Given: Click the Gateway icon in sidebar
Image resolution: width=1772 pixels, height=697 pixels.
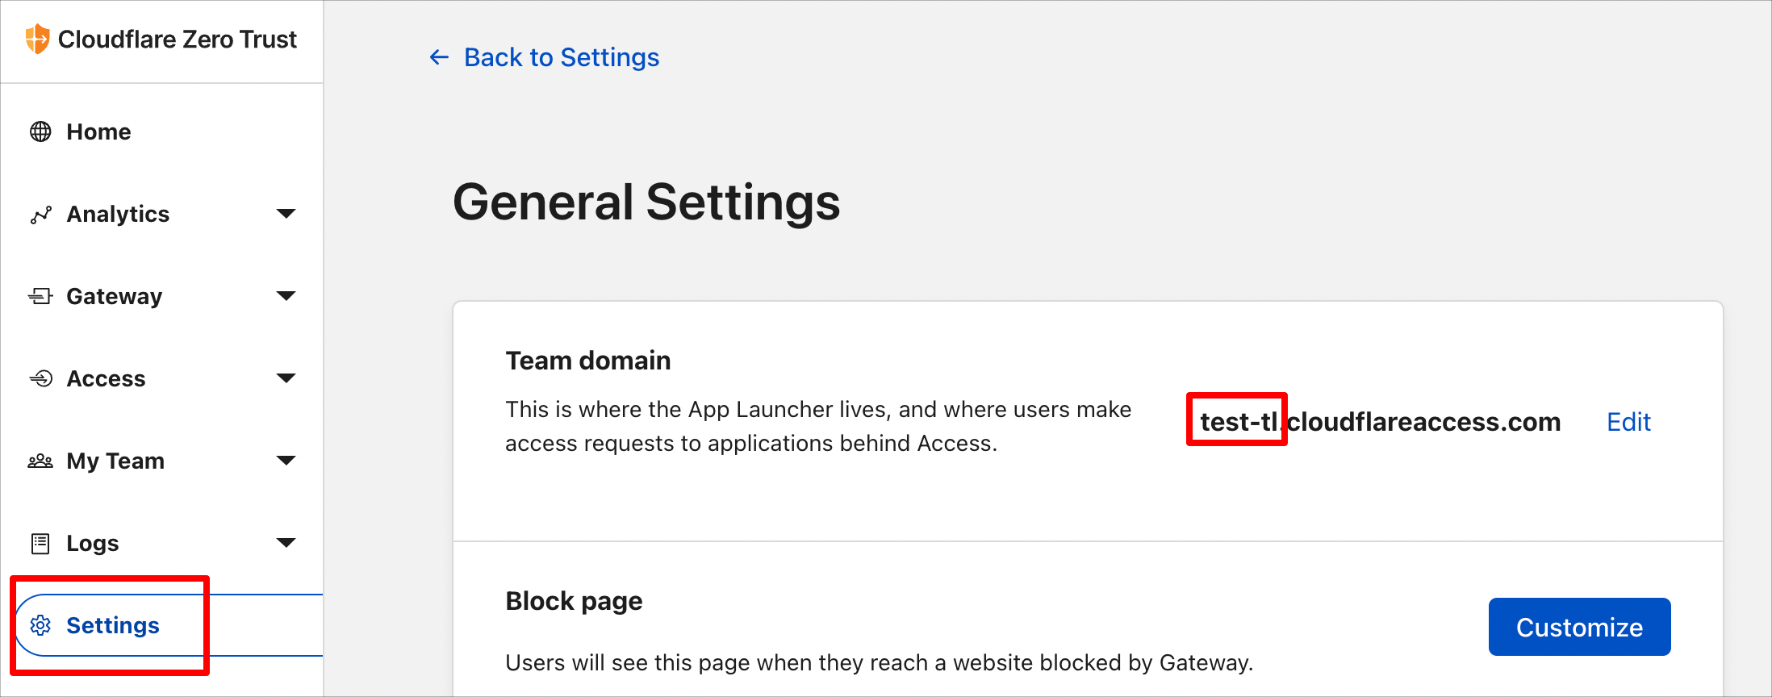Looking at the screenshot, I should [40, 296].
